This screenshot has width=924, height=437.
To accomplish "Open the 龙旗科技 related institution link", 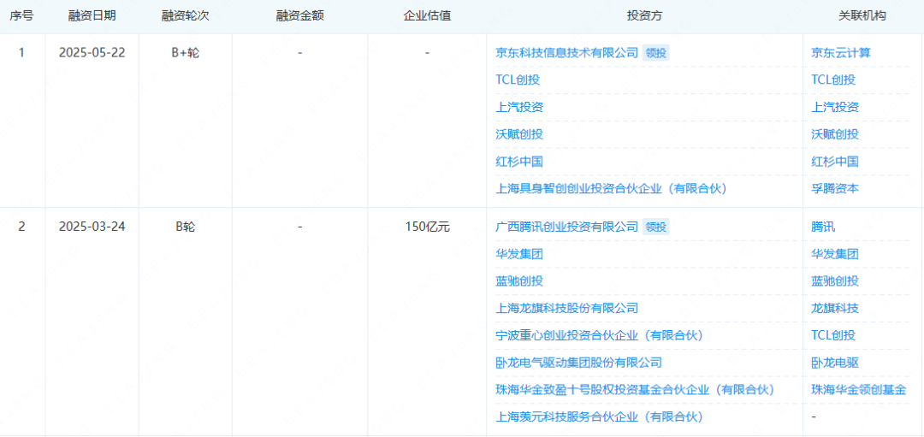I will pyautogui.click(x=834, y=308).
